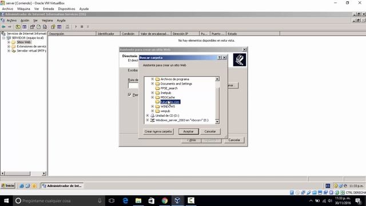The image size is (366, 206).
Task: Open Google Chrome from the Windows taskbar
Action: coord(165,201)
